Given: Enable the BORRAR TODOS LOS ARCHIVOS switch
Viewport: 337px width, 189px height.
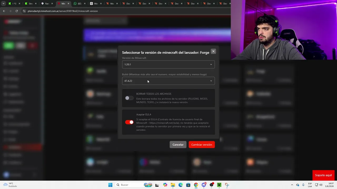Looking at the screenshot, I should tap(129, 98).
